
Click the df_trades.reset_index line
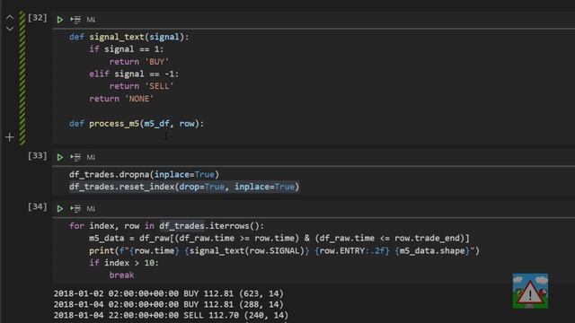click(184, 188)
